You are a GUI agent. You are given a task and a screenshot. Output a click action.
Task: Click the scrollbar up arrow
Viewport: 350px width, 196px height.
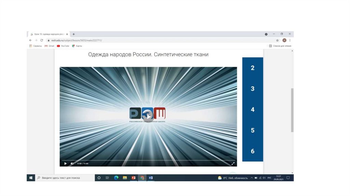pos(292,51)
